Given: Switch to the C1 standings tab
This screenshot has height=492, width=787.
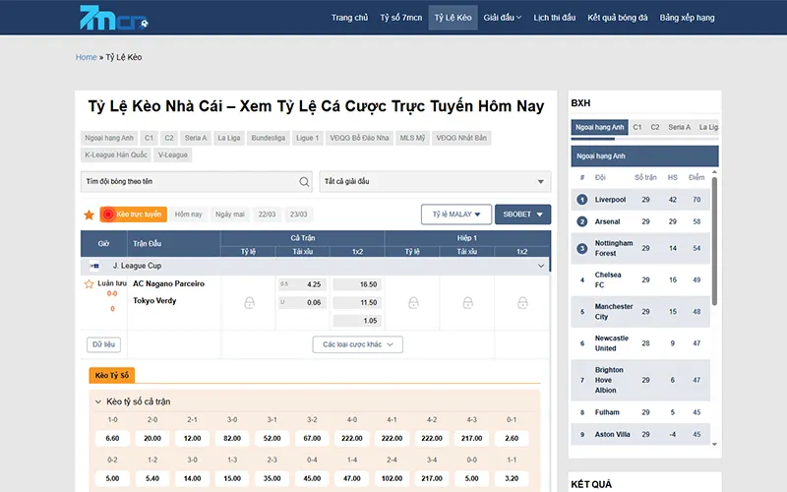Looking at the screenshot, I should click(x=637, y=127).
